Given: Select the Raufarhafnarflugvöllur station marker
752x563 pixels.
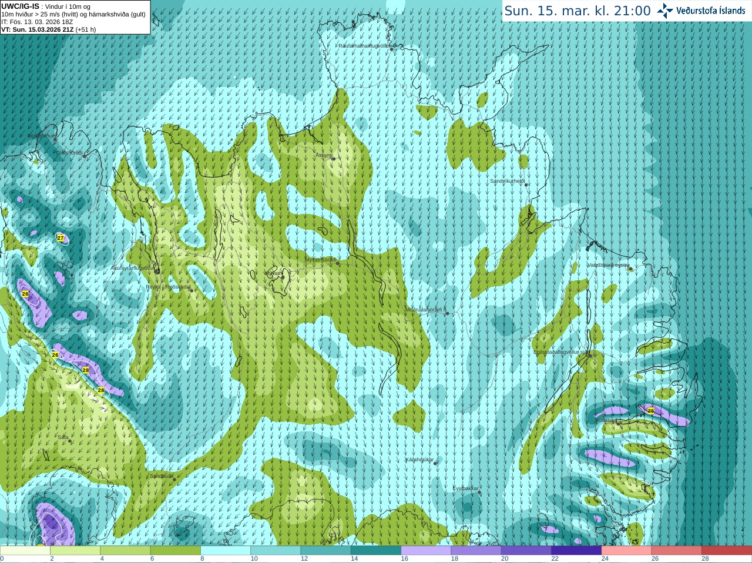Looking at the screenshot, I should click(392, 49).
